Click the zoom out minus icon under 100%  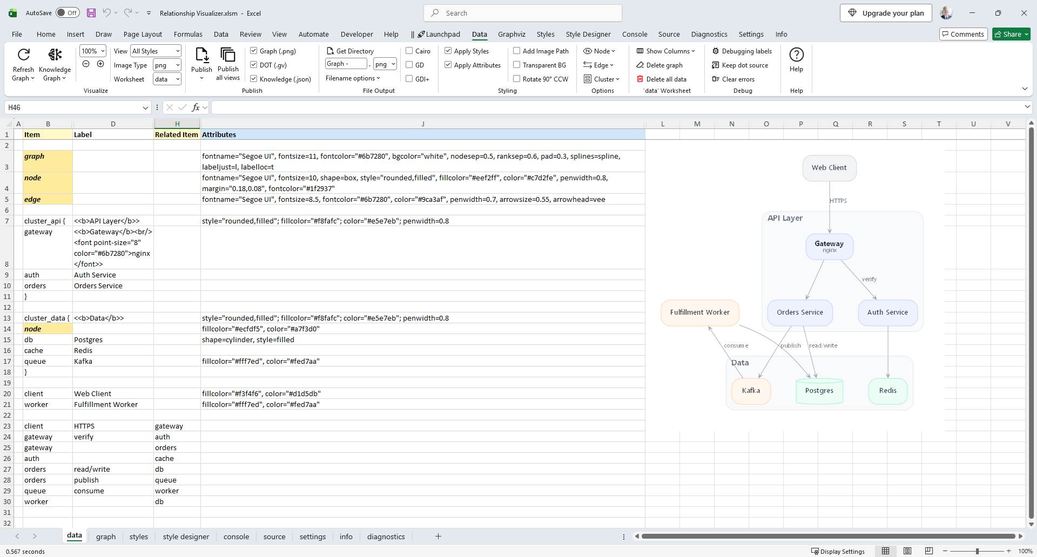[x=86, y=64]
